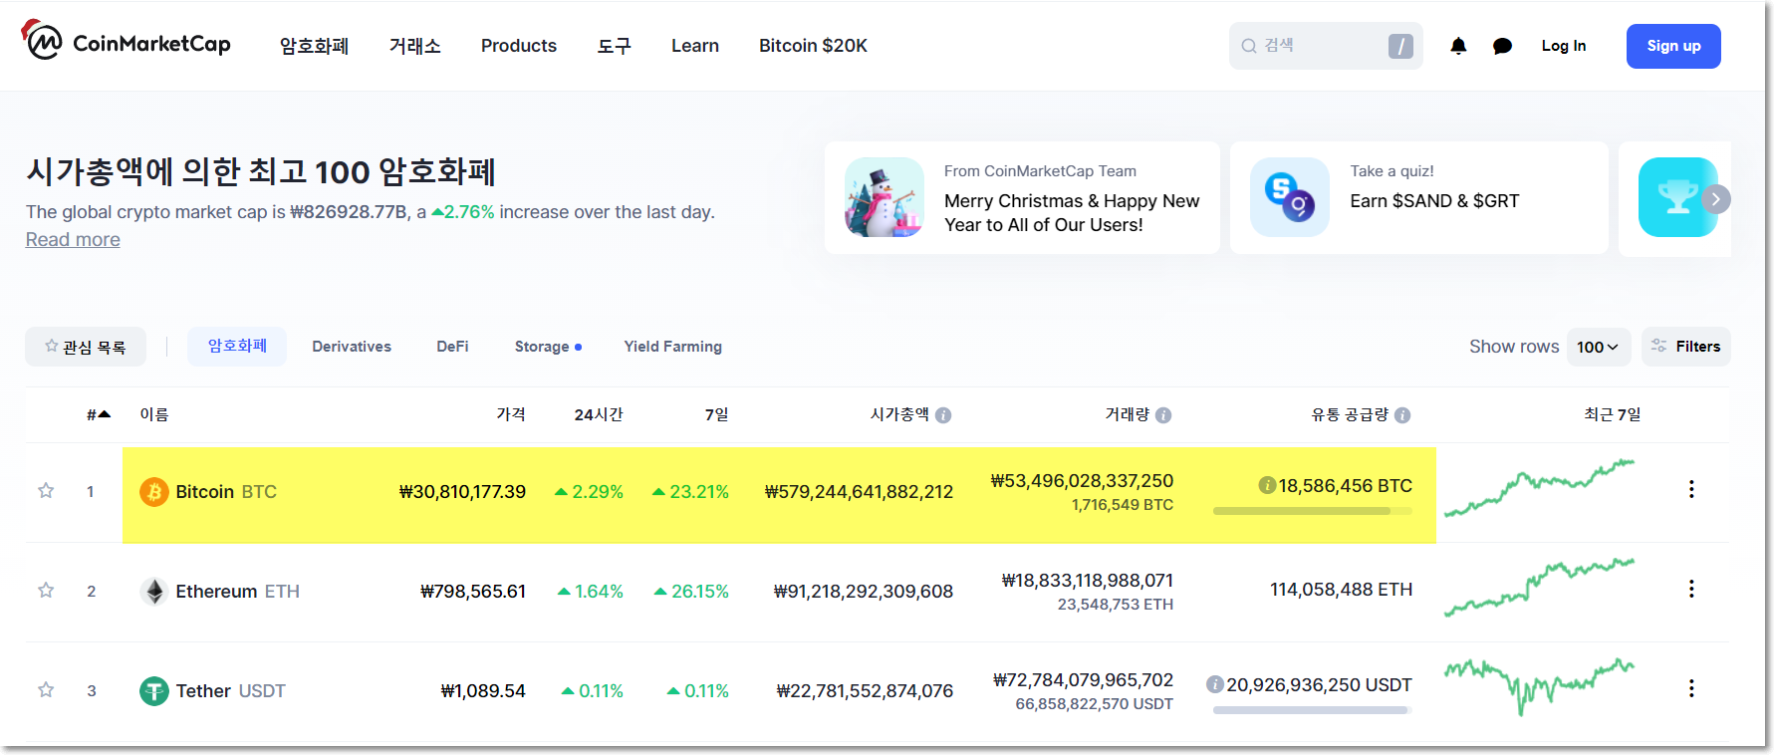This screenshot has width=1774, height=755.
Task: Click the Log In link
Action: [1564, 46]
